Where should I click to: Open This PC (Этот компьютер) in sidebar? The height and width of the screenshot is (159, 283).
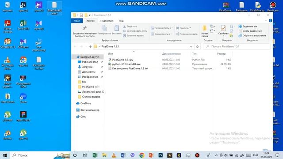click(x=89, y=110)
